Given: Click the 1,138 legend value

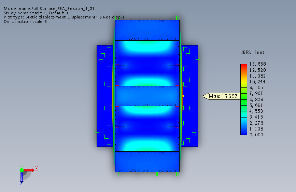Looking at the screenshot, I should pyautogui.click(x=256, y=129).
